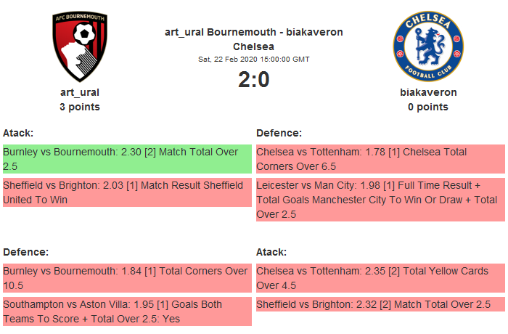The image size is (508, 334).
Task: Click the top right Defence section heading
Action: (279, 133)
